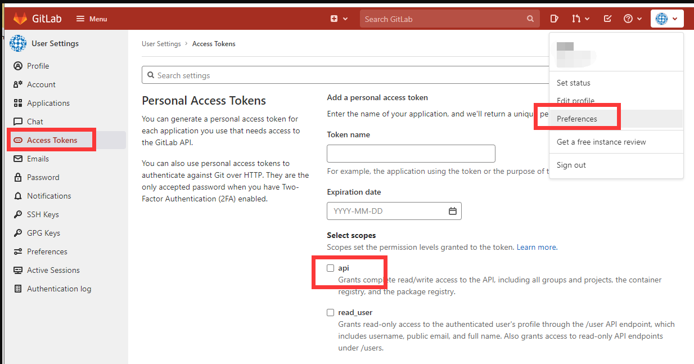Screen dimensions: 694x364
Task: Click the Access Tokens sidebar icon
Action: click(18, 140)
